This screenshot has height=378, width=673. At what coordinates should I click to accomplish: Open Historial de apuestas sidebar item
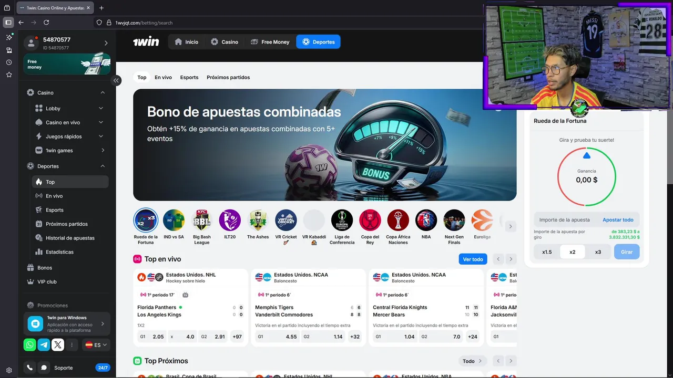[x=70, y=238]
